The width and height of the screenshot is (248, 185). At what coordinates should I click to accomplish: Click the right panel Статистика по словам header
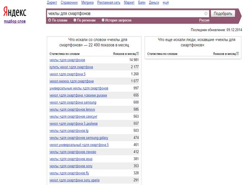(162, 54)
